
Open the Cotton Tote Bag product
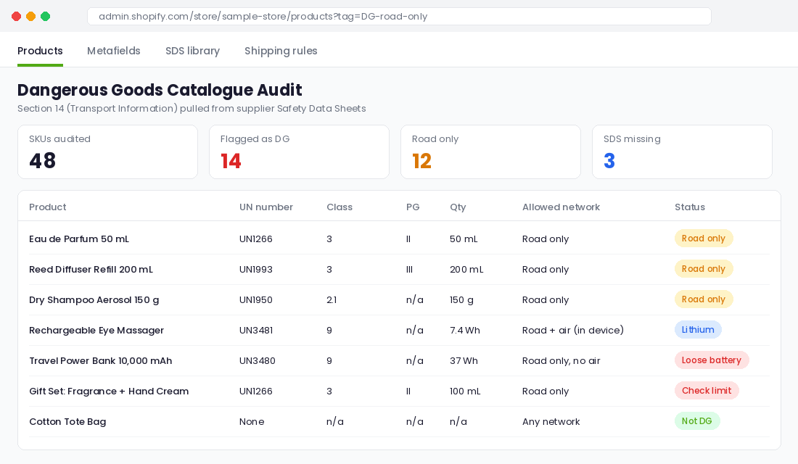click(x=67, y=422)
